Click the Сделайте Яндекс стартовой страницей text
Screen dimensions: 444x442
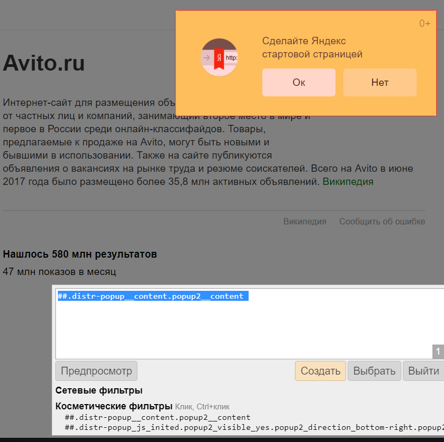point(312,47)
